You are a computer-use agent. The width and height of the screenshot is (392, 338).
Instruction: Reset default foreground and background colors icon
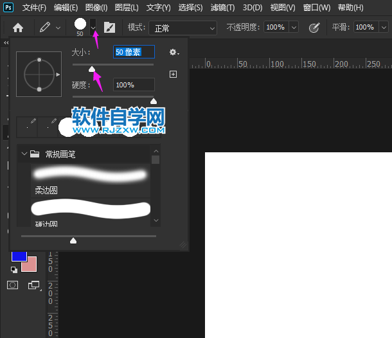coord(14,269)
